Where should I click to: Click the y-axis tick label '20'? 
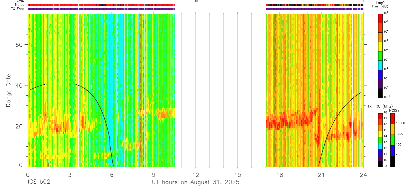tap(19, 126)
